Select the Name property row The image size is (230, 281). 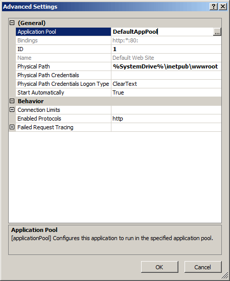119,58
